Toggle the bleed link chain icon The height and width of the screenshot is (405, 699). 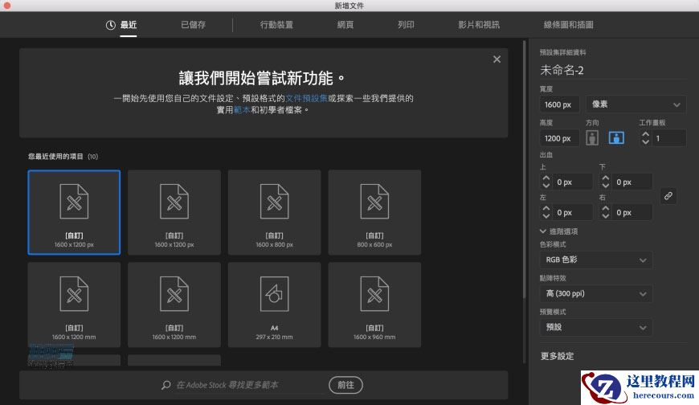tap(668, 196)
